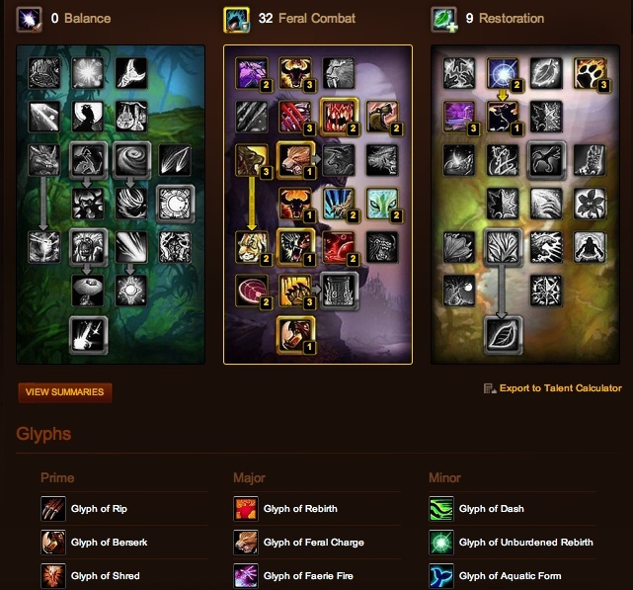Click the Restoration tree title text
This screenshot has width=633, height=590.
[512, 19]
